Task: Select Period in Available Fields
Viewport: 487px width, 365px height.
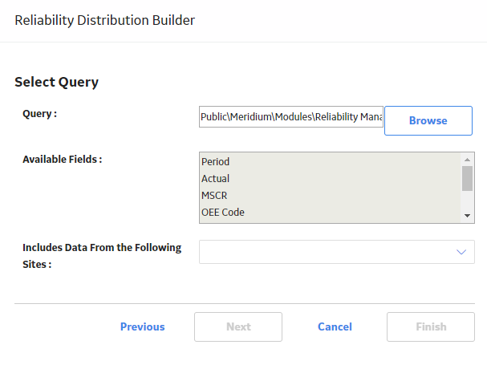Action: coord(330,161)
